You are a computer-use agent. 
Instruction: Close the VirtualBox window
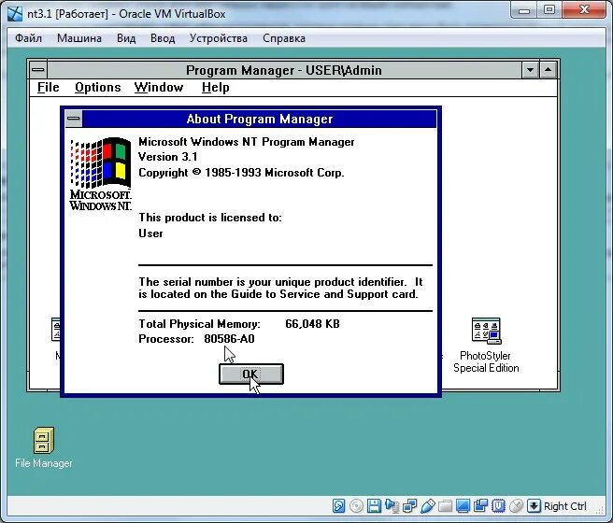tap(584, 10)
